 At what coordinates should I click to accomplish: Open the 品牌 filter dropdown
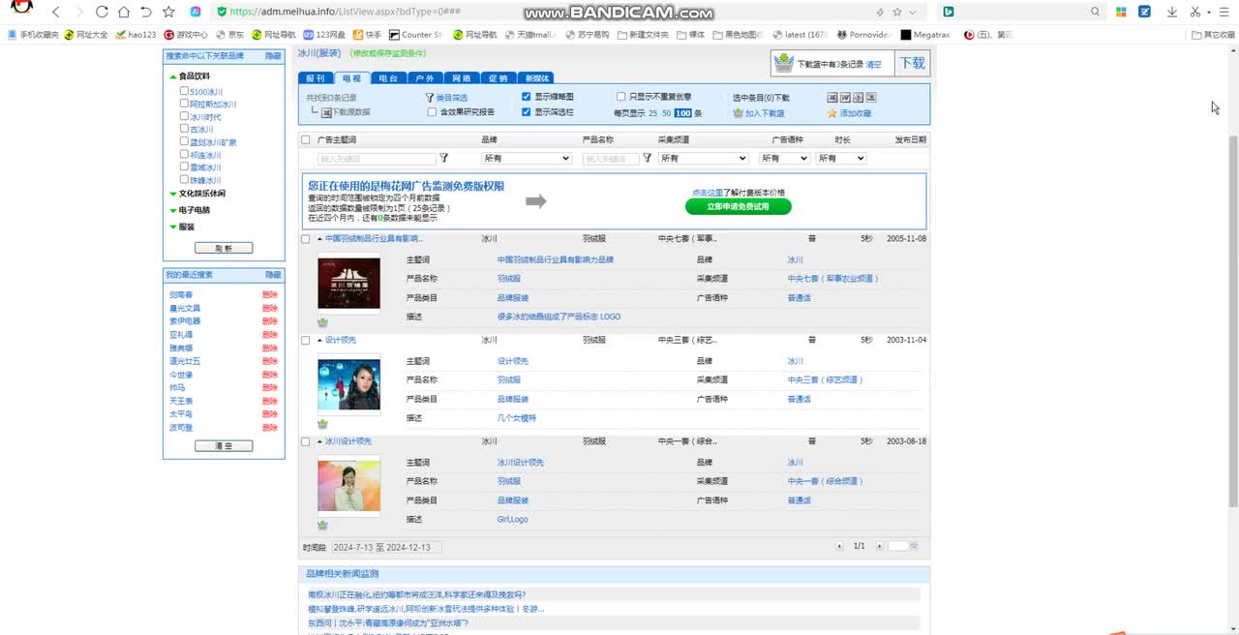527,158
